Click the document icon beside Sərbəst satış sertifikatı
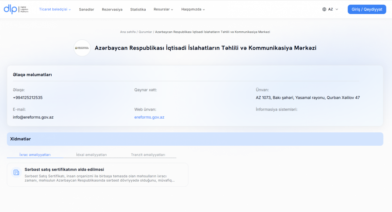Screen dimensions: 392x212 (x=16, y=172)
